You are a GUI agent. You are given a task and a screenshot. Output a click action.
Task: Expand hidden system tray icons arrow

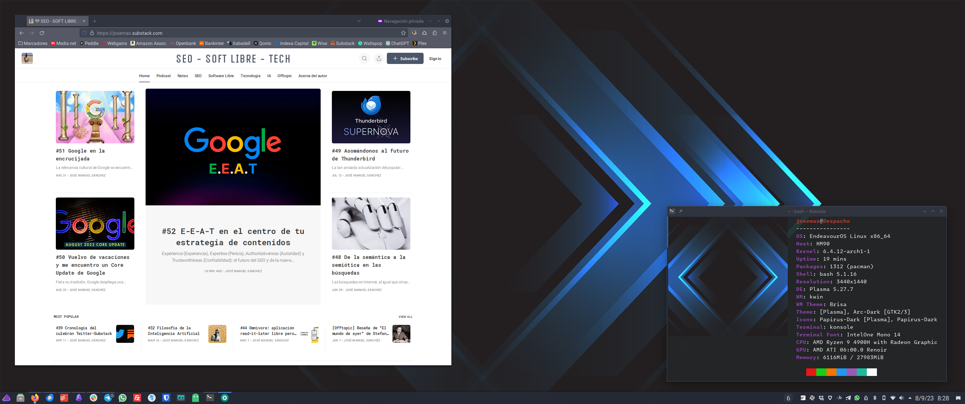tap(910, 398)
